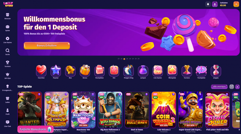The width and height of the screenshot is (241, 134).
Task: Show next TOP-Spiele with right arrow
Action: tap(237, 87)
